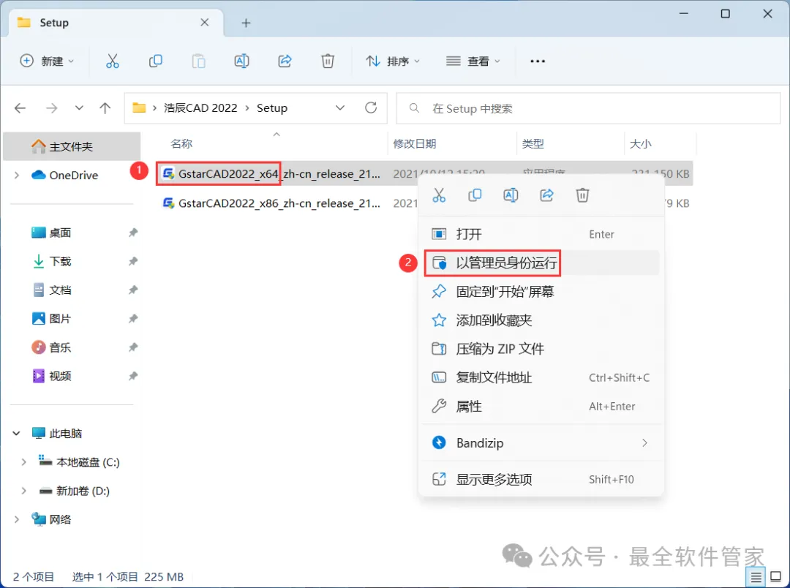
Task: Choose 固定到"开始"屏幕 in the context menu
Action: [541, 292]
